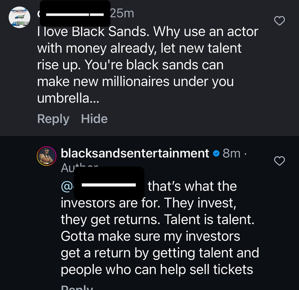Click the 8m timestamp on the reply
Screen dimensions: 299x290
click(x=231, y=153)
